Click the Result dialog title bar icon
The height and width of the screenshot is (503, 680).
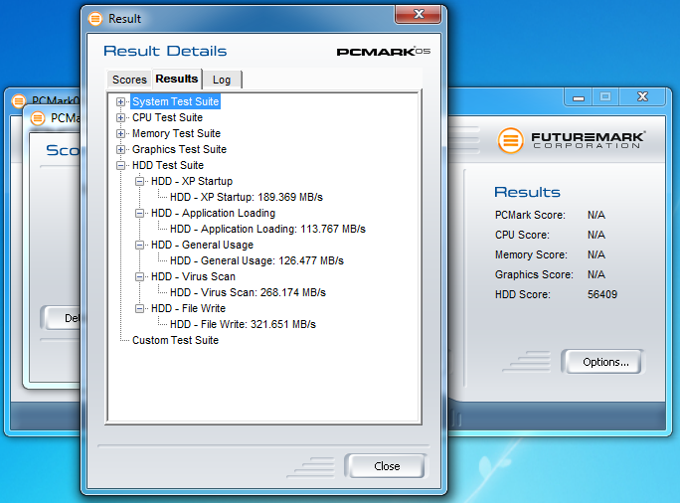(95, 19)
